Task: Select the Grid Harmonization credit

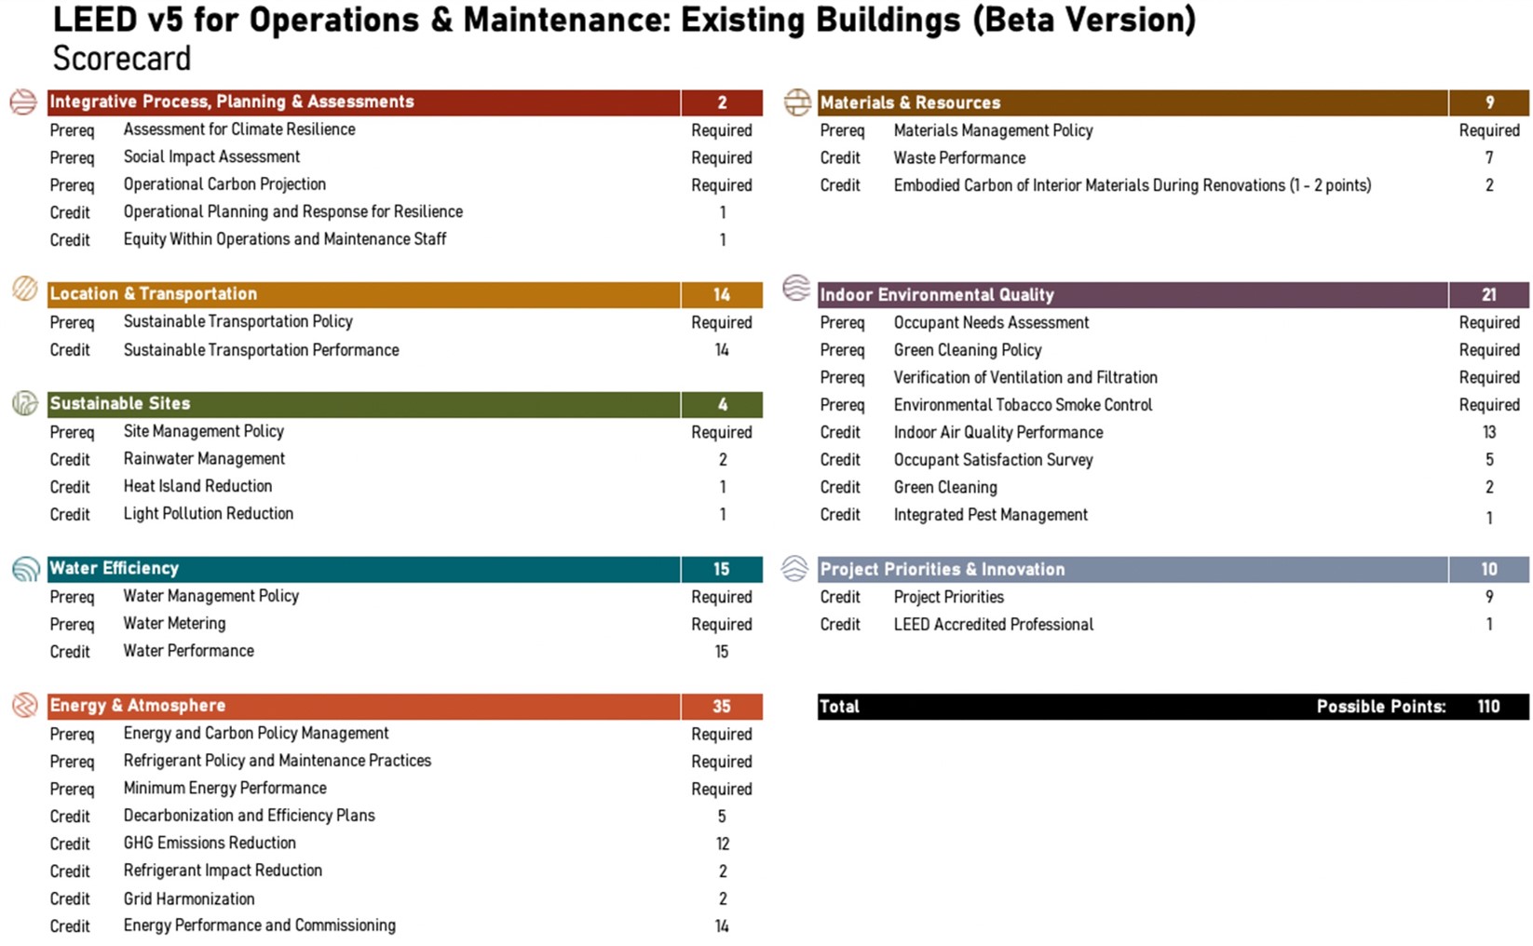Action: click(189, 899)
